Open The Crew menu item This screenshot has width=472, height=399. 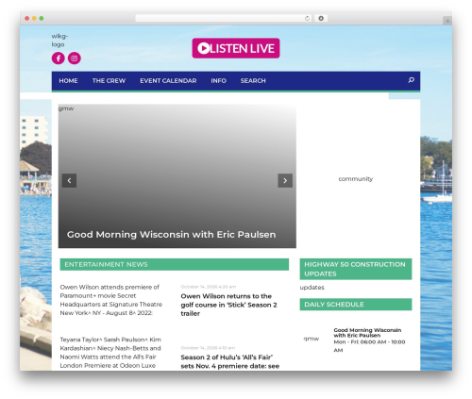point(109,81)
